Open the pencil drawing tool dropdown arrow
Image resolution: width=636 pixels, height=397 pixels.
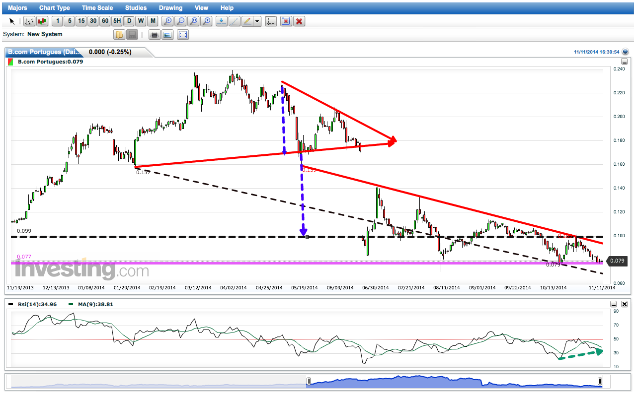pos(257,21)
